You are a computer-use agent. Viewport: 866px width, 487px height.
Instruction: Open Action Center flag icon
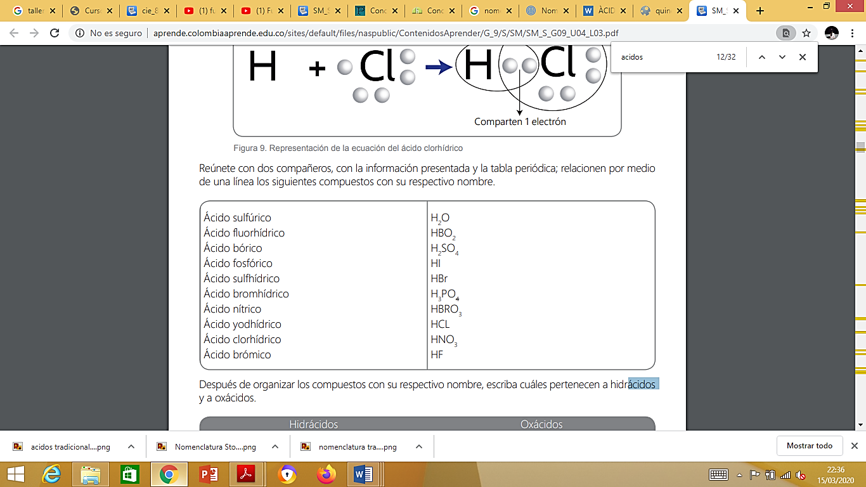755,474
